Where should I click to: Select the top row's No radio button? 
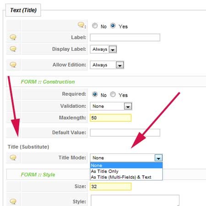coord(95,26)
